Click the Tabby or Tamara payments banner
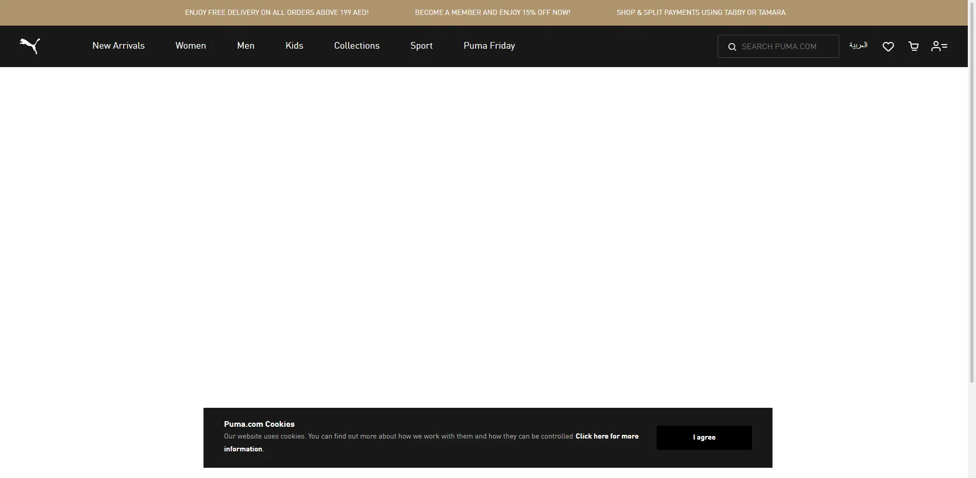Image resolution: width=976 pixels, height=478 pixels. tap(701, 12)
